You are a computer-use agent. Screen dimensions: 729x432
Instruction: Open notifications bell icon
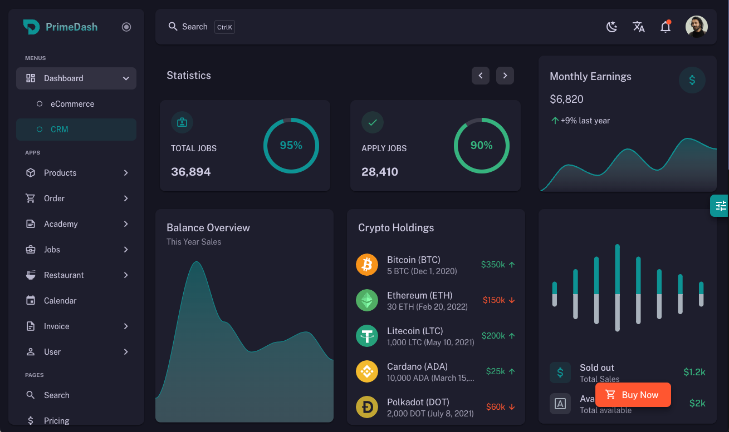click(x=665, y=27)
